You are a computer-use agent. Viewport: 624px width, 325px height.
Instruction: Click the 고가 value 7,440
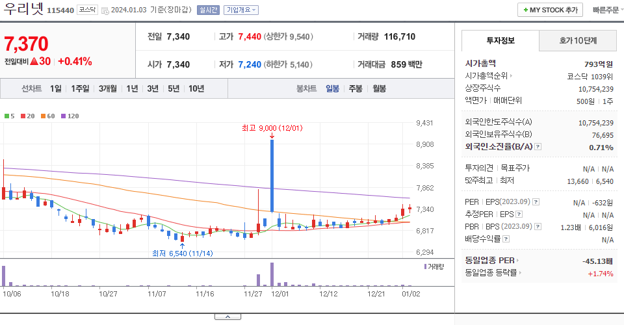(250, 36)
